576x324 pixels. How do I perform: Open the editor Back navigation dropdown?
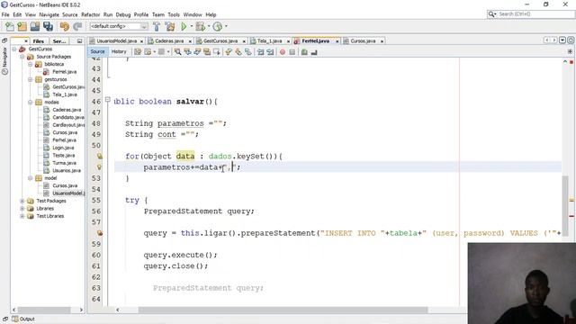click(154, 52)
